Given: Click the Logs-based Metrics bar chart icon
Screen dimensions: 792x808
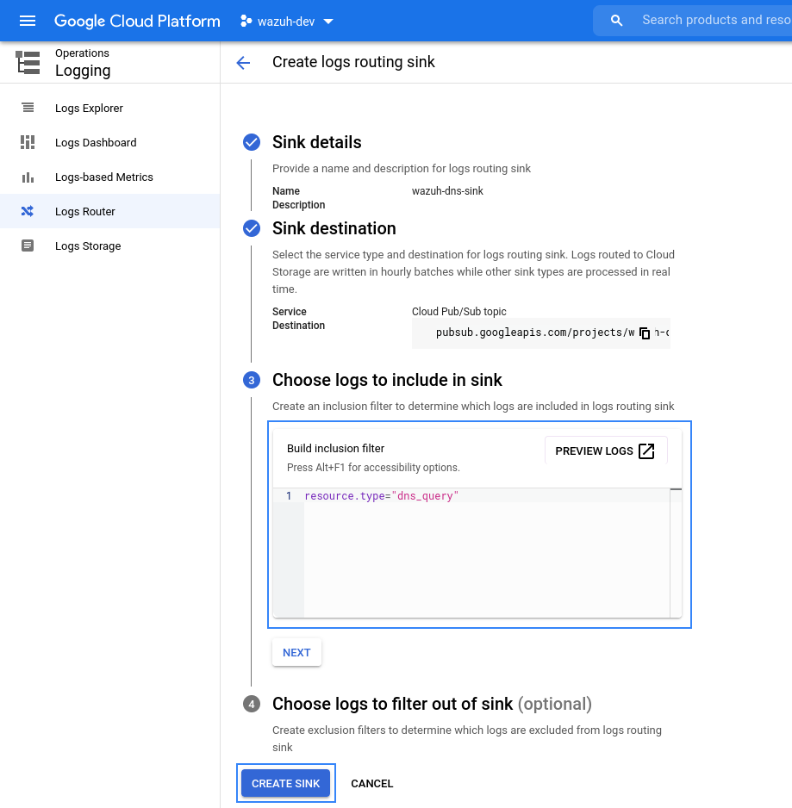Looking at the screenshot, I should pyautogui.click(x=28, y=177).
